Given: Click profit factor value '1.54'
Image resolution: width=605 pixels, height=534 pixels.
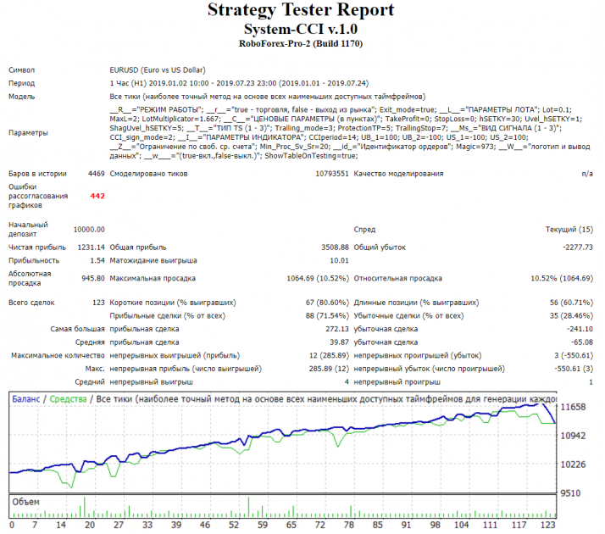Looking at the screenshot, I should click(x=97, y=260).
